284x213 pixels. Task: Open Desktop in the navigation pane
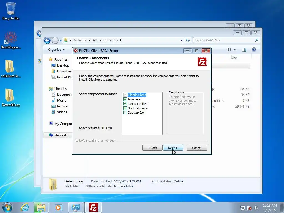[x=63, y=65]
